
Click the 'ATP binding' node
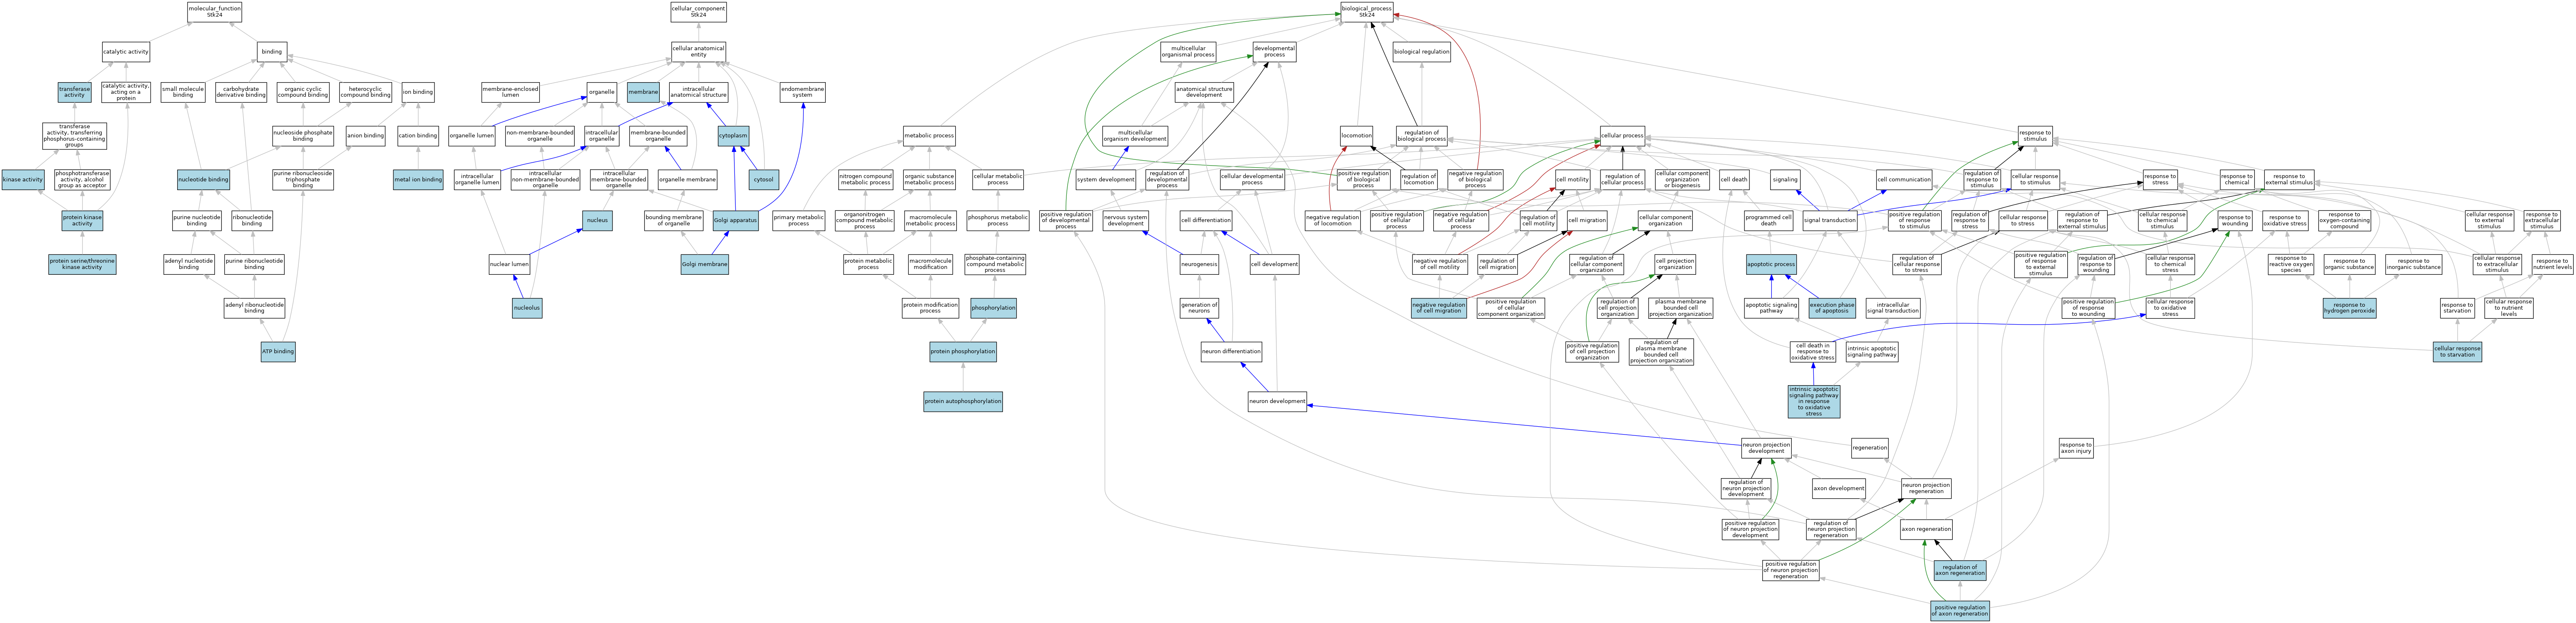coord(278,352)
